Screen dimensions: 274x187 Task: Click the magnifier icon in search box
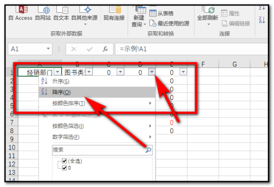click(x=148, y=150)
